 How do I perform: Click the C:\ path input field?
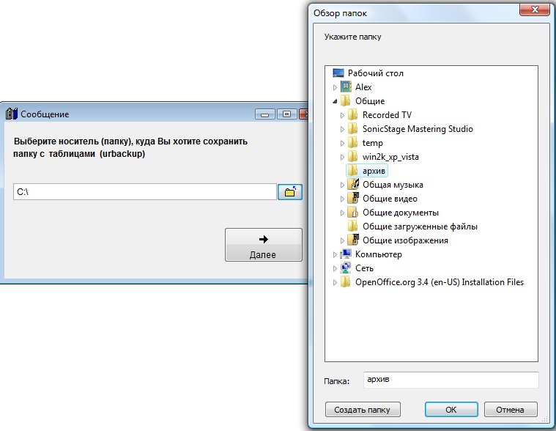point(144,192)
